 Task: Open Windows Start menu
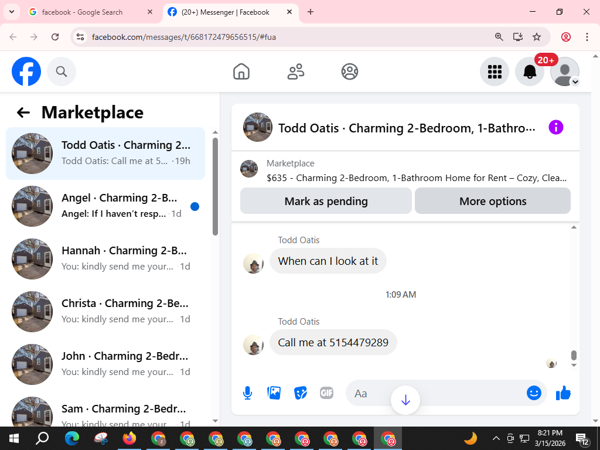[14, 438]
